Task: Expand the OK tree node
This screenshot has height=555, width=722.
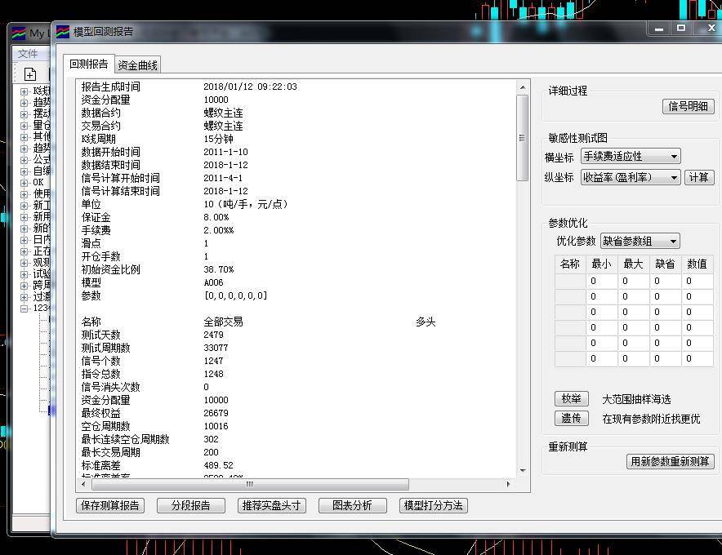Action: pos(24,183)
